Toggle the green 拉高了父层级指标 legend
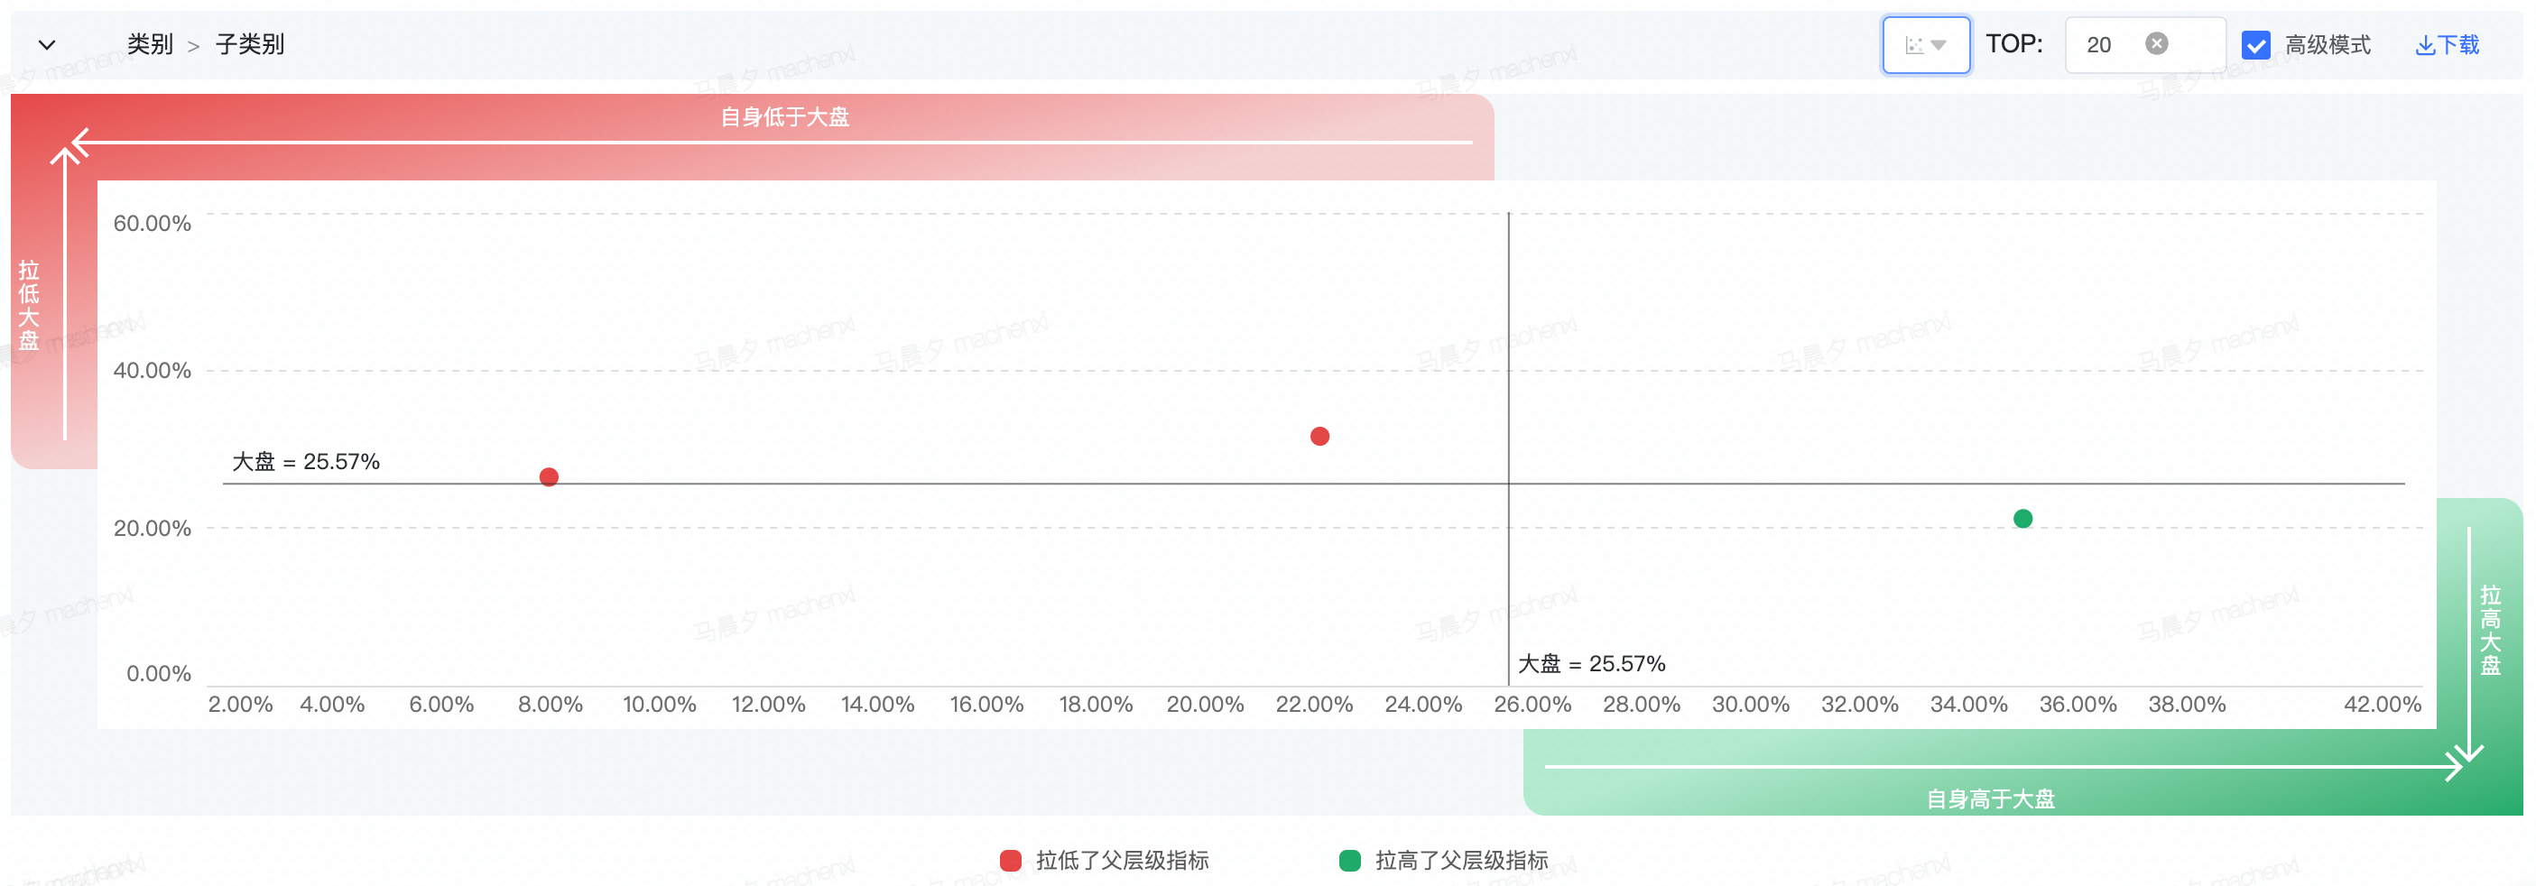Viewport: 2536px width, 886px height. pos(1443,861)
